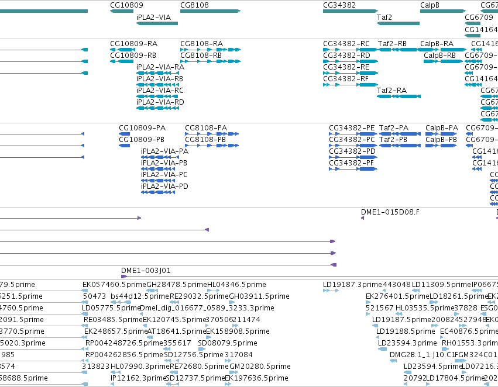The height and width of the screenshot is (387, 498).
Task: Click protein CG8108-PA label
Action: [206, 128]
